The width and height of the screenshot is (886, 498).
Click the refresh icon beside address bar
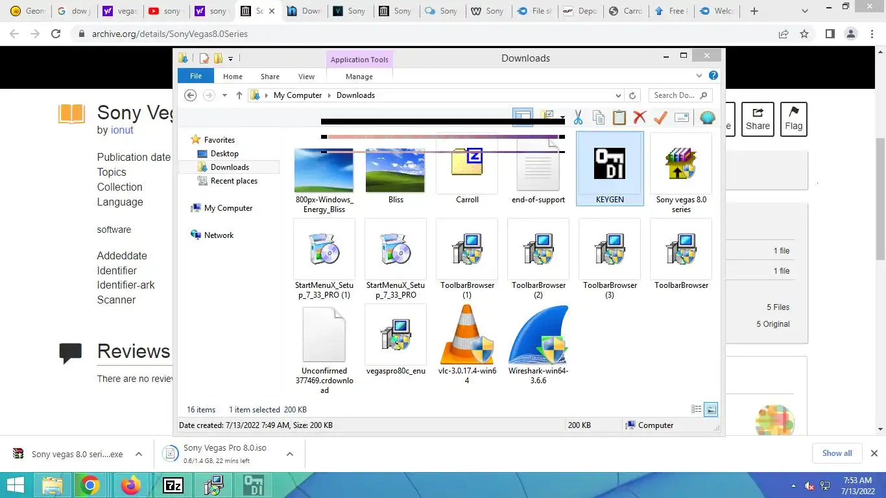click(x=633, y=95)
